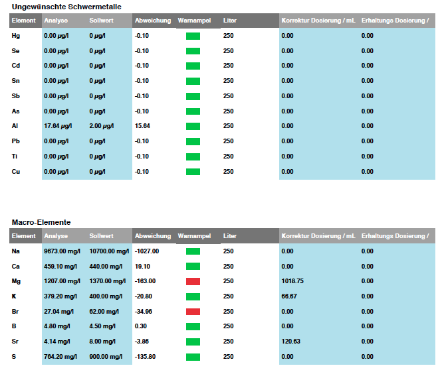440x382 pixels.
Task: Click Al deviation value 15.64
Action: [x=142, y=126]
